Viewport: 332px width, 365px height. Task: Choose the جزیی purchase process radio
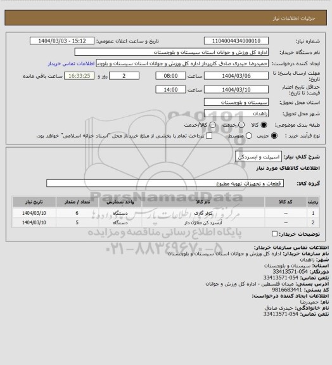[274, 136]
